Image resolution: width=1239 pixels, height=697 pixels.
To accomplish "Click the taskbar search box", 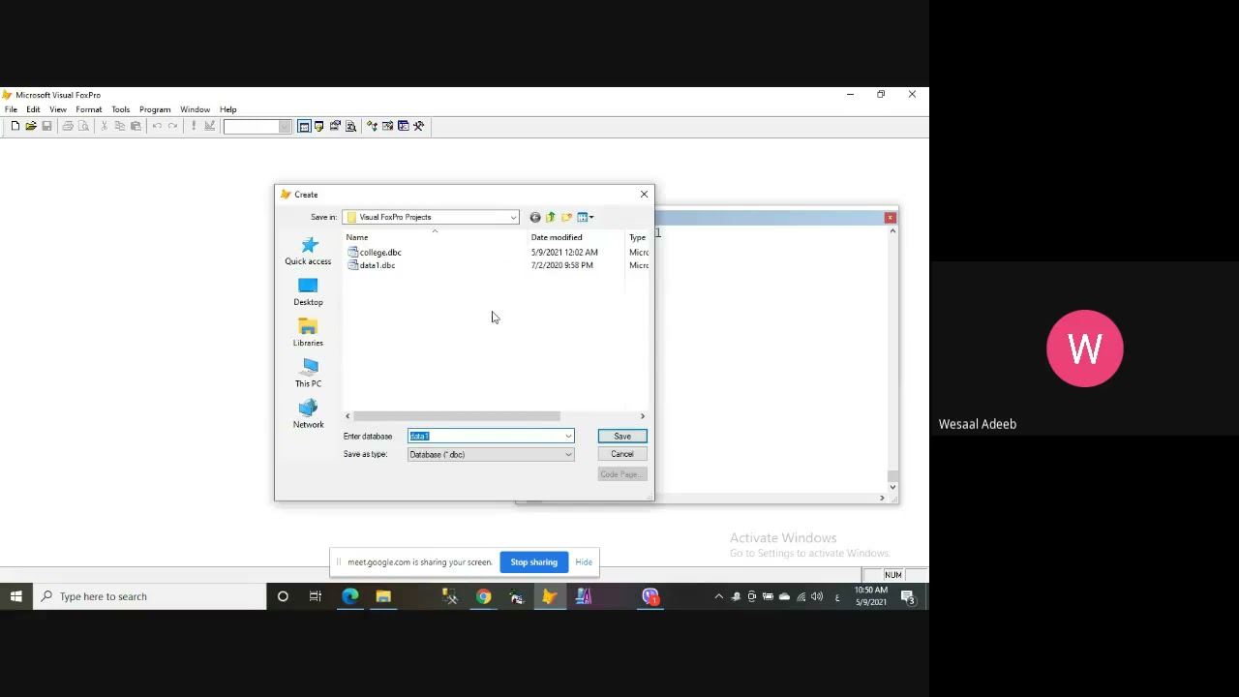I will (150, 596).
